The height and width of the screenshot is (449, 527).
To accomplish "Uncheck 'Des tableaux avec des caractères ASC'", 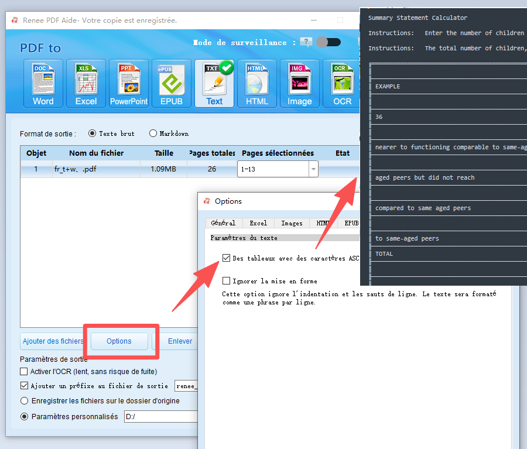I will pyautogui.click(x=226, y=258).
